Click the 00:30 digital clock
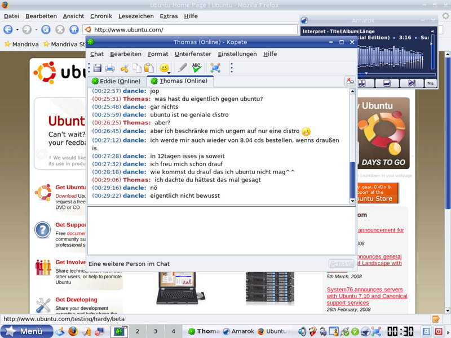The height and width of the screenshot is (338, 451). [400, 331]
